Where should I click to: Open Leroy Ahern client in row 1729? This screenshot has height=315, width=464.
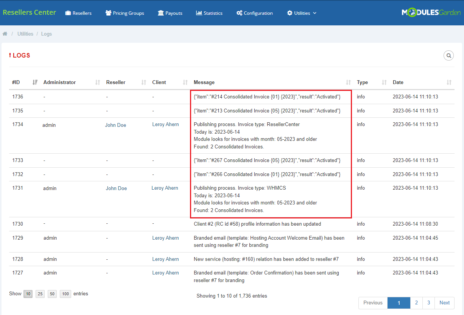click(x=165, y=238)
